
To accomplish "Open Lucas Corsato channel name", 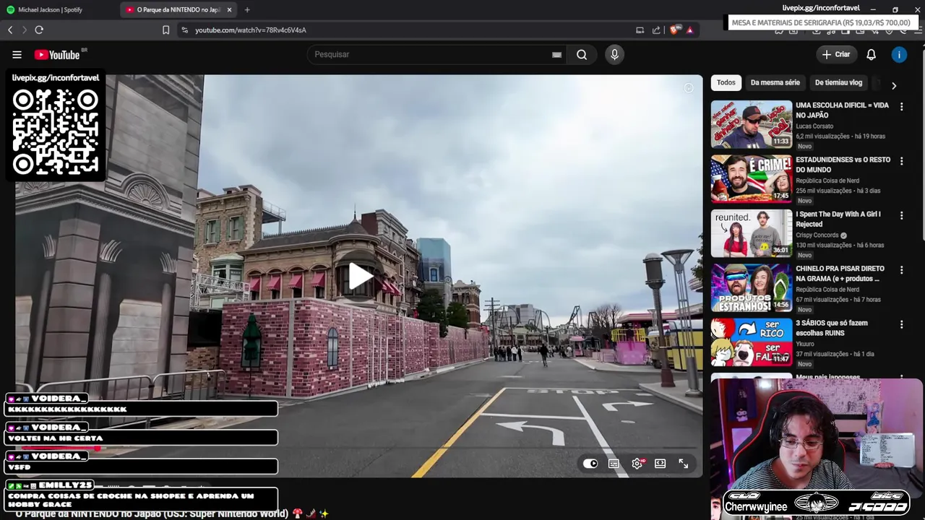I will click(x=814, y=126).
